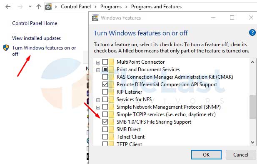
Task: Click the Control Panel address bar icon
Action: pyautogui.click(x=48, y=7)
